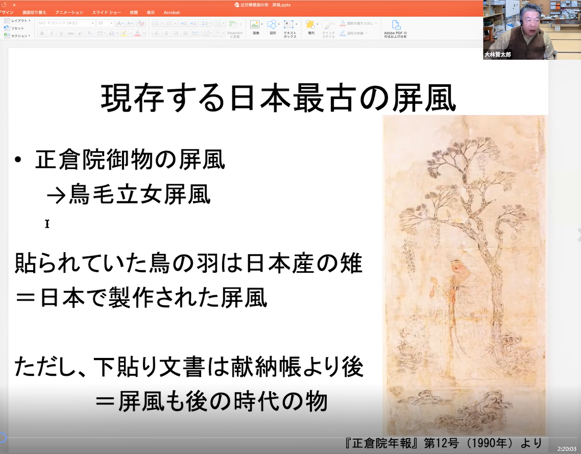Click the align text vertically icon
Viewport: 581px width, 454px height.
point(220,33)
